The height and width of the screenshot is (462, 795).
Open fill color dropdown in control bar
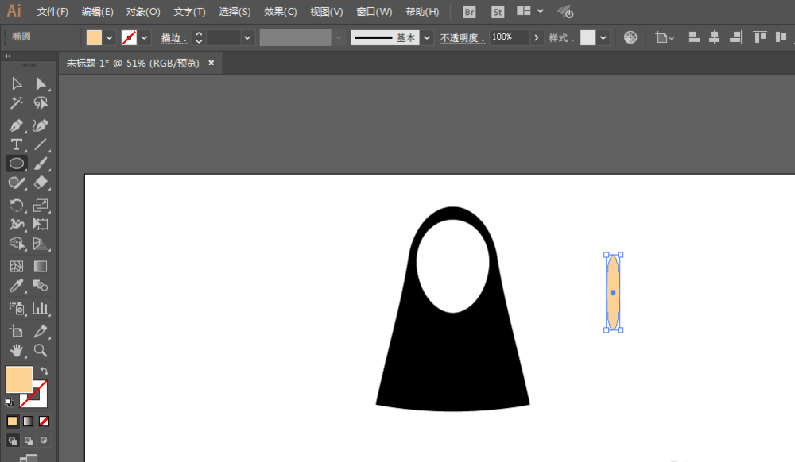109,37
